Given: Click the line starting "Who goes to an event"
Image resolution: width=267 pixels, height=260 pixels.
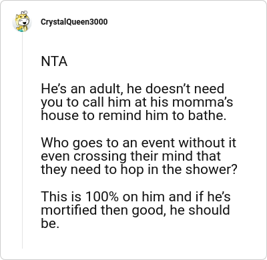Looking at the screenshot, I should 138,143.
